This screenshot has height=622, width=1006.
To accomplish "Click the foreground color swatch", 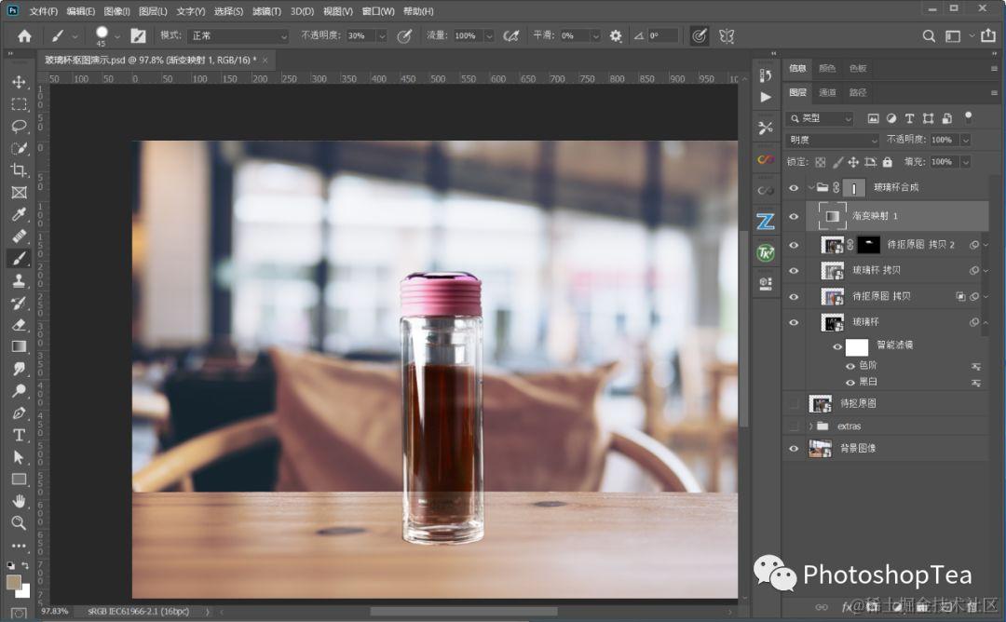I will [14, 582].
